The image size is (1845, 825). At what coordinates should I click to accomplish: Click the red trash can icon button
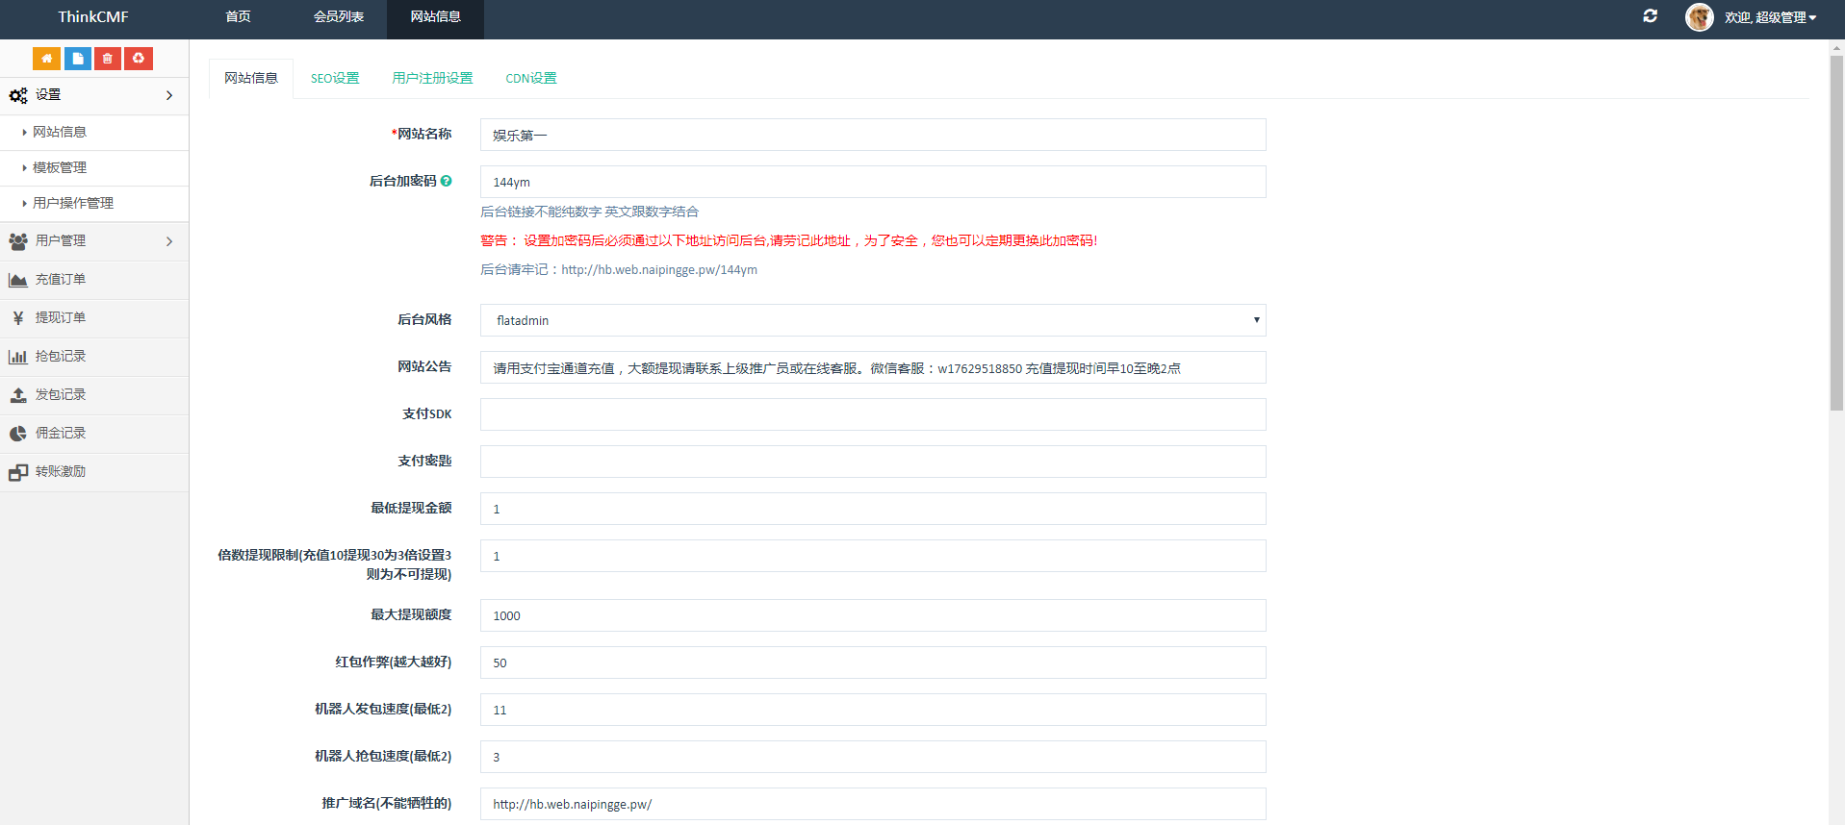(x=108, y=59)
